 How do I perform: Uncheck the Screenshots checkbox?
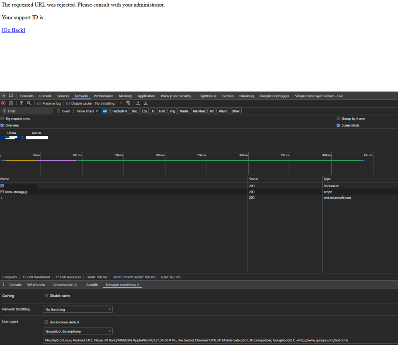pos(338,125)
